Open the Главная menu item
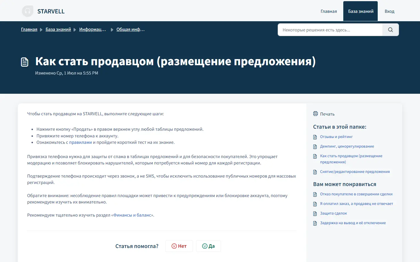 [329, 11]
